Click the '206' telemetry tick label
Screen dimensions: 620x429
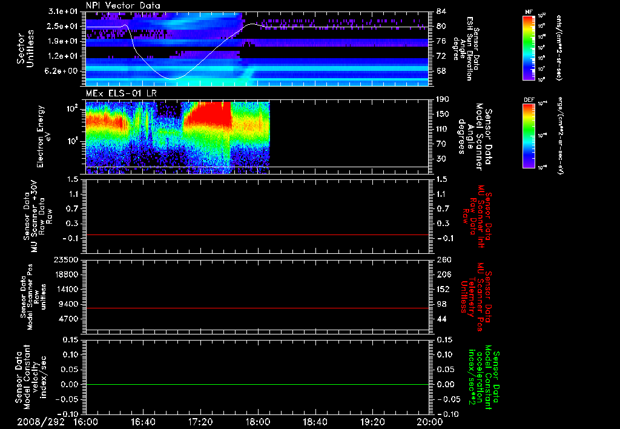[443, 274]
